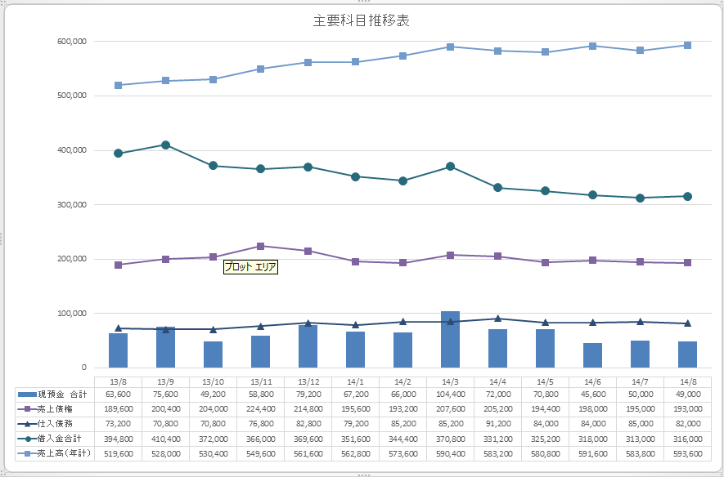Click the 売上債権 purple legend key marker
The image size is (724, 477).
25,408
